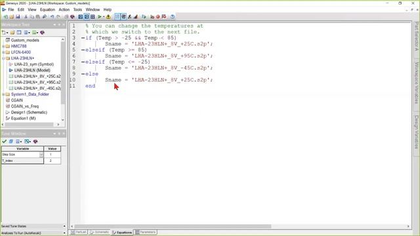
Task: Click the yellow warning triangle icon
Action: click(x=108, y=16)
